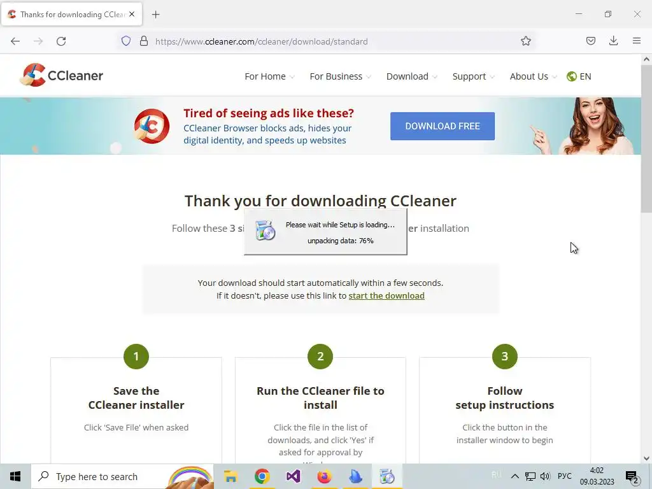Viewport: 652px width, 489px height.
Task: Click the 'unpacking data: 76%' text
Action: [x=340, y=241]
